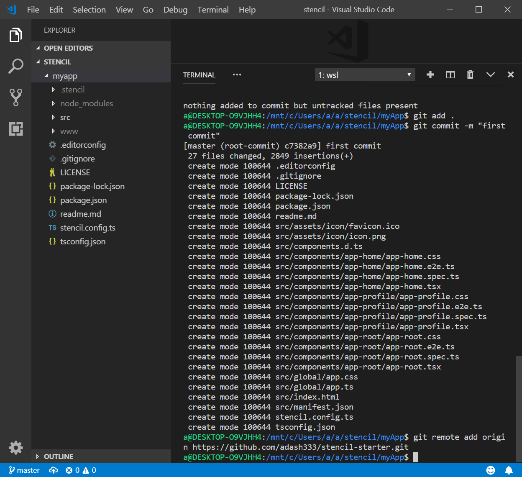Click the EXPLORER panel title
Viewport: 522px width, 477px height.
pyautogui.click(x=59, y=30)
